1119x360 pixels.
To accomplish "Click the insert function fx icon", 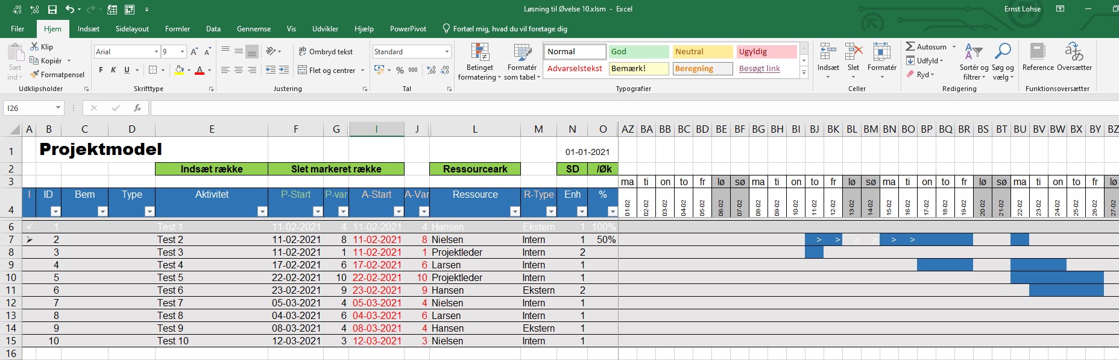I will [x=137, y=108].
